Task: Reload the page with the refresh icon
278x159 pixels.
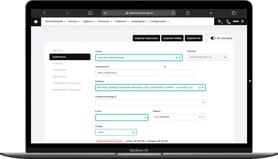Action: pos(173,13)
